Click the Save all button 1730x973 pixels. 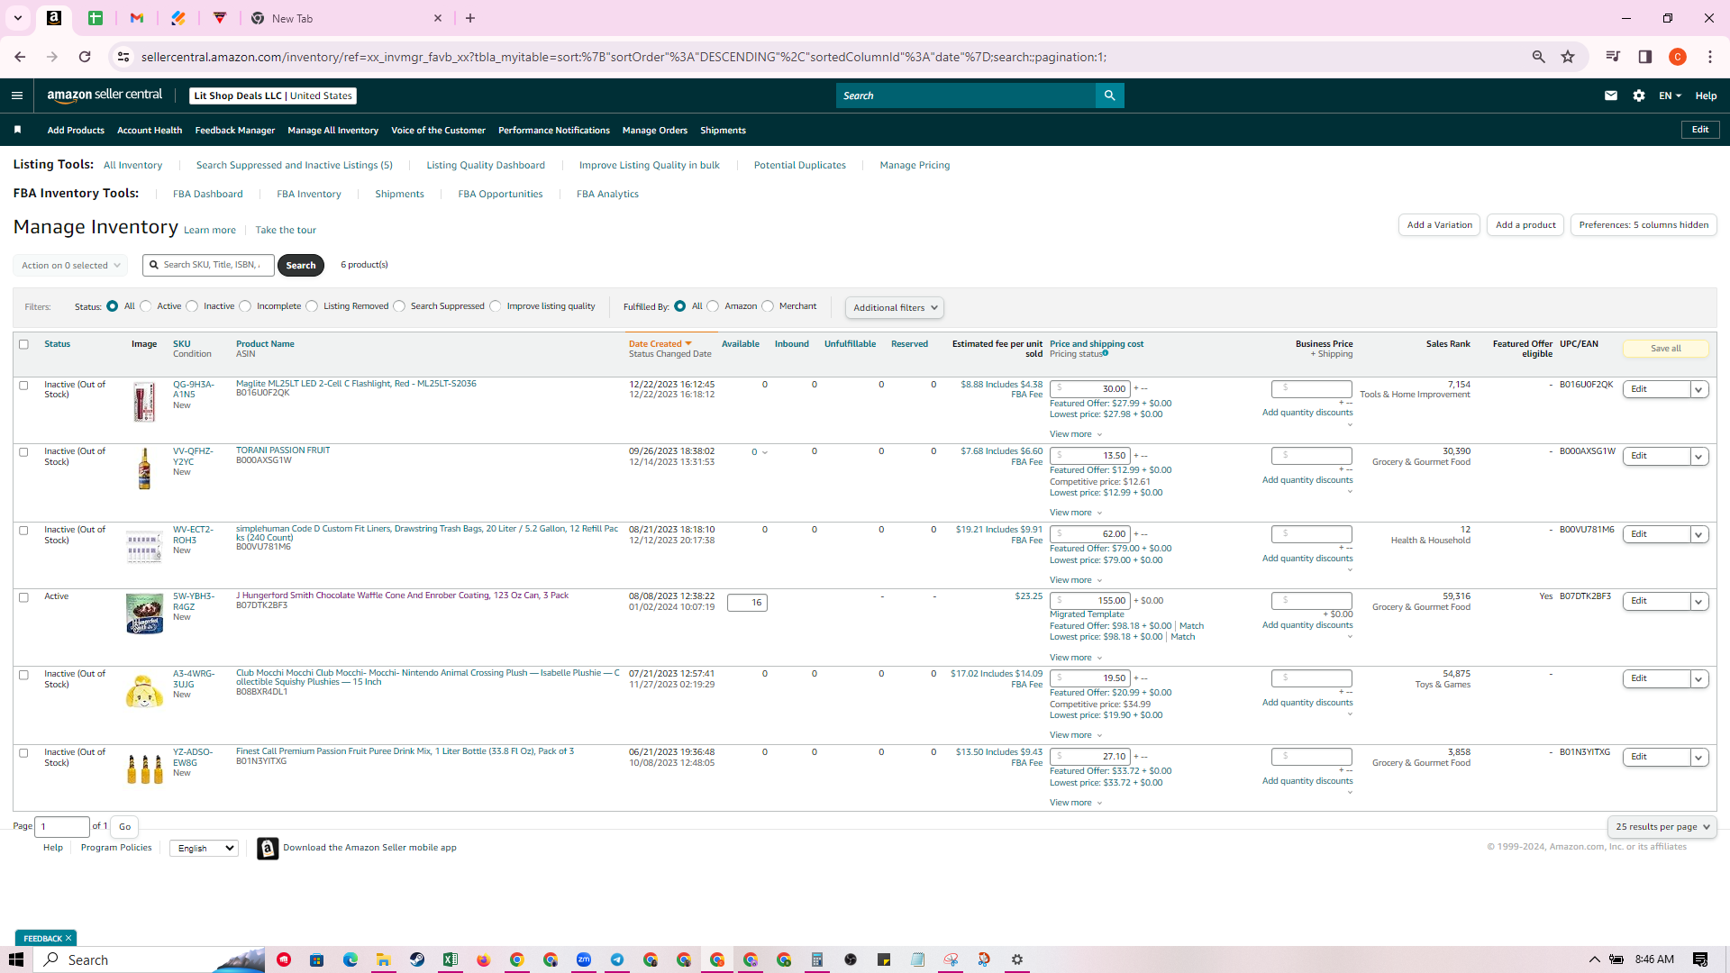coord(1665,349)
